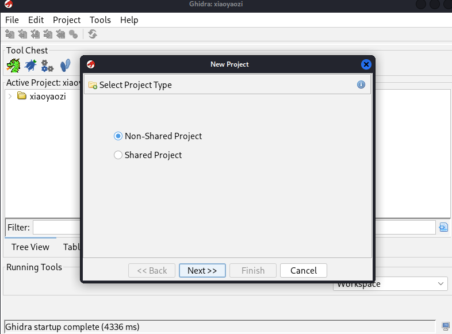
Task: Click the disabled << Back button
Action: pyautogui.click(x=152, y=271)
